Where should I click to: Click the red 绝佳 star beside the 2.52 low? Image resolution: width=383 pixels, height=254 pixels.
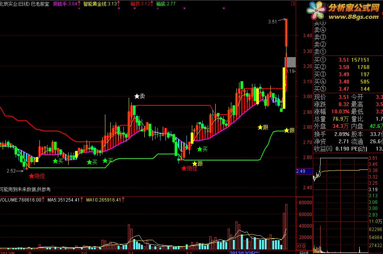tap(37, 176)
